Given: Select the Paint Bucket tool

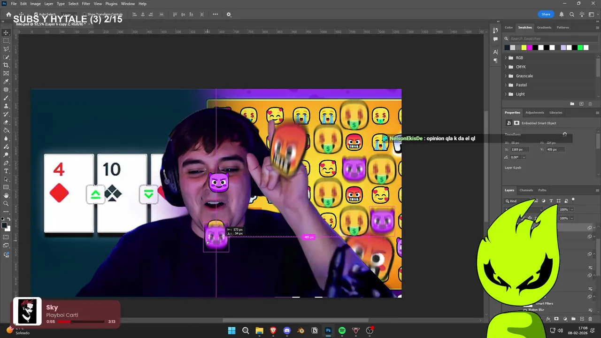Looking at the screenshot, I should click(6, 131).
